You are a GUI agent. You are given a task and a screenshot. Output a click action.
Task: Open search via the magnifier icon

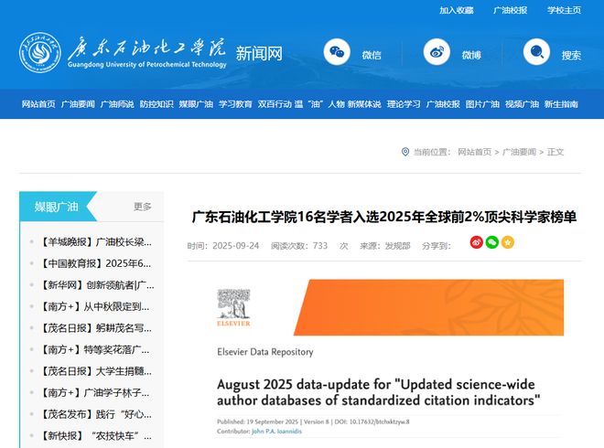tap(538, 54)
